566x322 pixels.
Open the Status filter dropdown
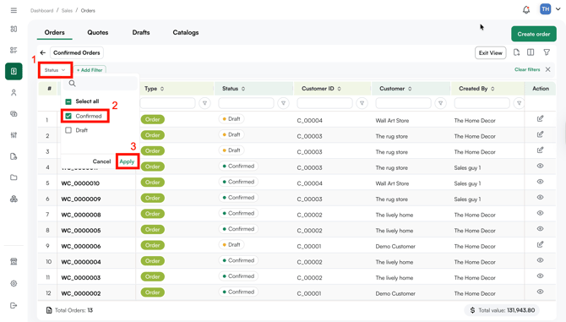[55, 70]
